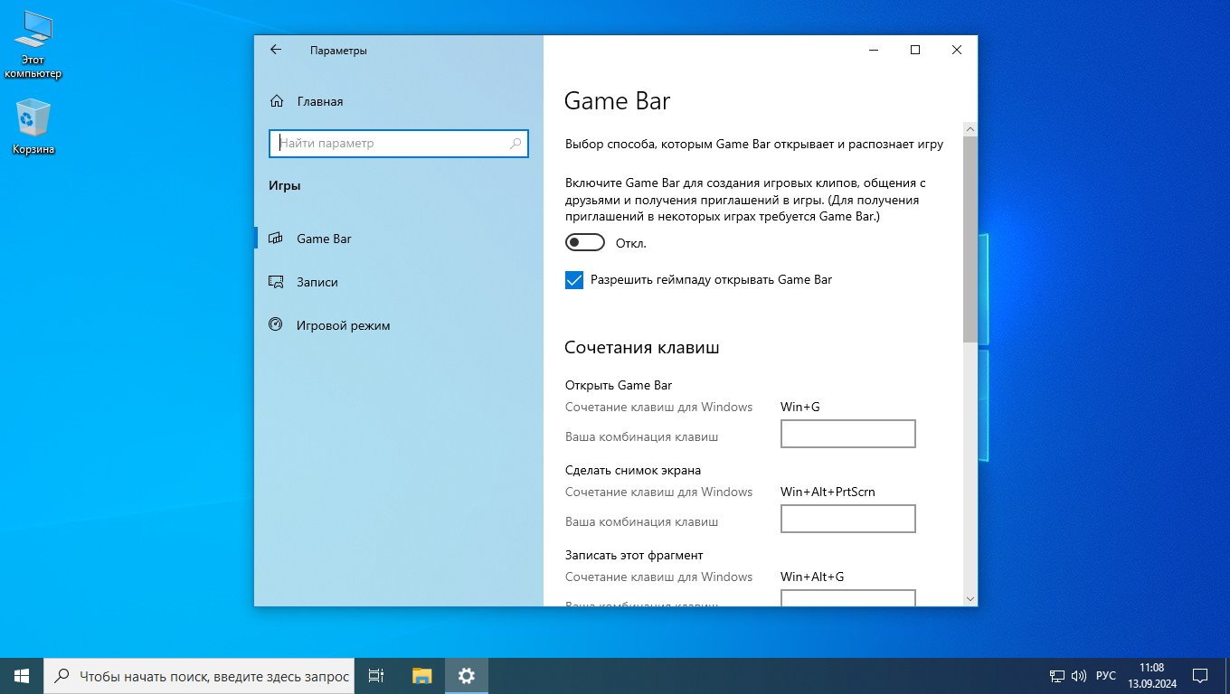1230x694 pixels.
Task: Select Game Bar in the sidebar
Action: pyautogui.click(x=324, y=239)
